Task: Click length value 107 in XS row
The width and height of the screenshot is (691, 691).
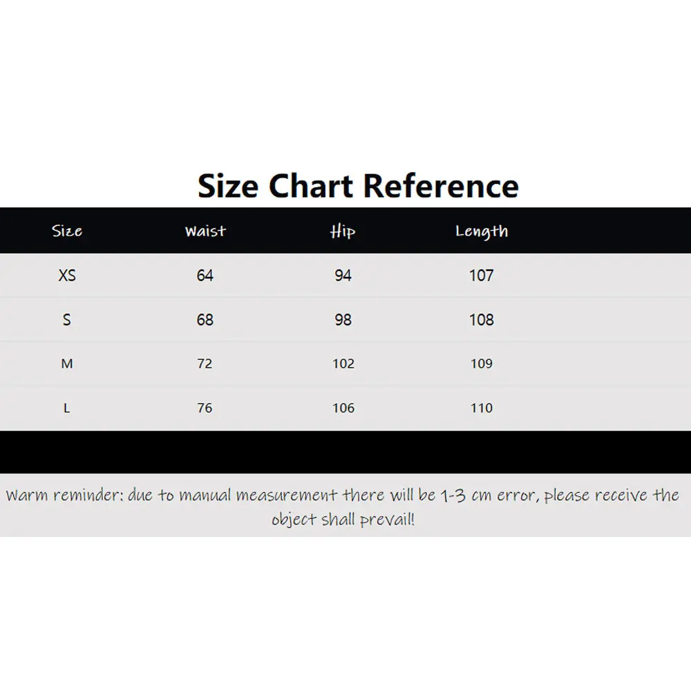Action: point(481,276)
